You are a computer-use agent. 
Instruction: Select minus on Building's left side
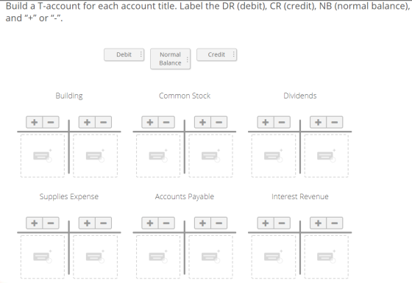point(51,122)
